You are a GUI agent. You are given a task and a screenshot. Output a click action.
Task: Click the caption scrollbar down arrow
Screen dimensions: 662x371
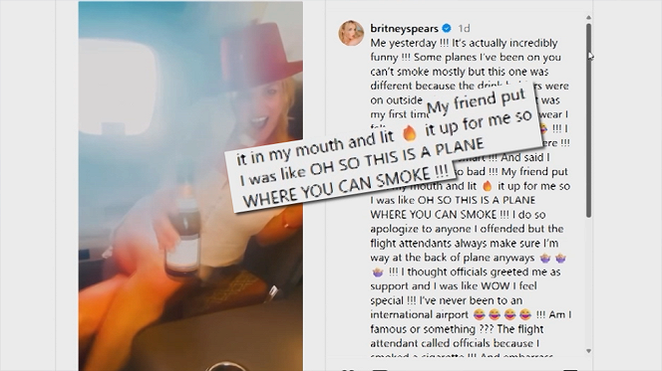[x=588, y=351]
